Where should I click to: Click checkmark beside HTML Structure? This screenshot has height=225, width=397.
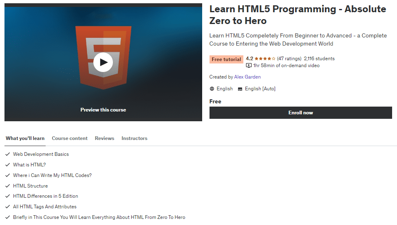tap(8, 186)
